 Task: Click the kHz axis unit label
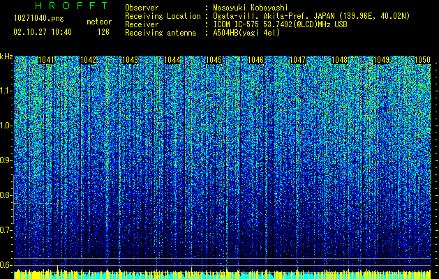point(6,56)
